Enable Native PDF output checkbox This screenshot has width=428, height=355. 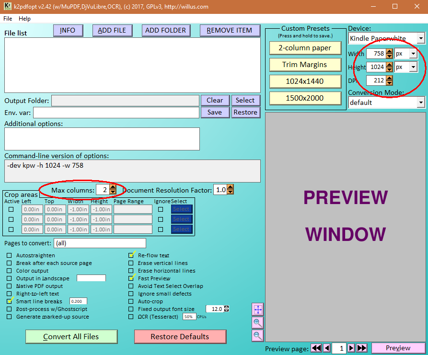tap(9, 286)
